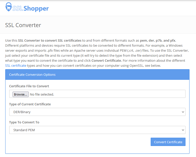Click the bold "Convert Certificate" text in the paragraph

pos(106,60)
